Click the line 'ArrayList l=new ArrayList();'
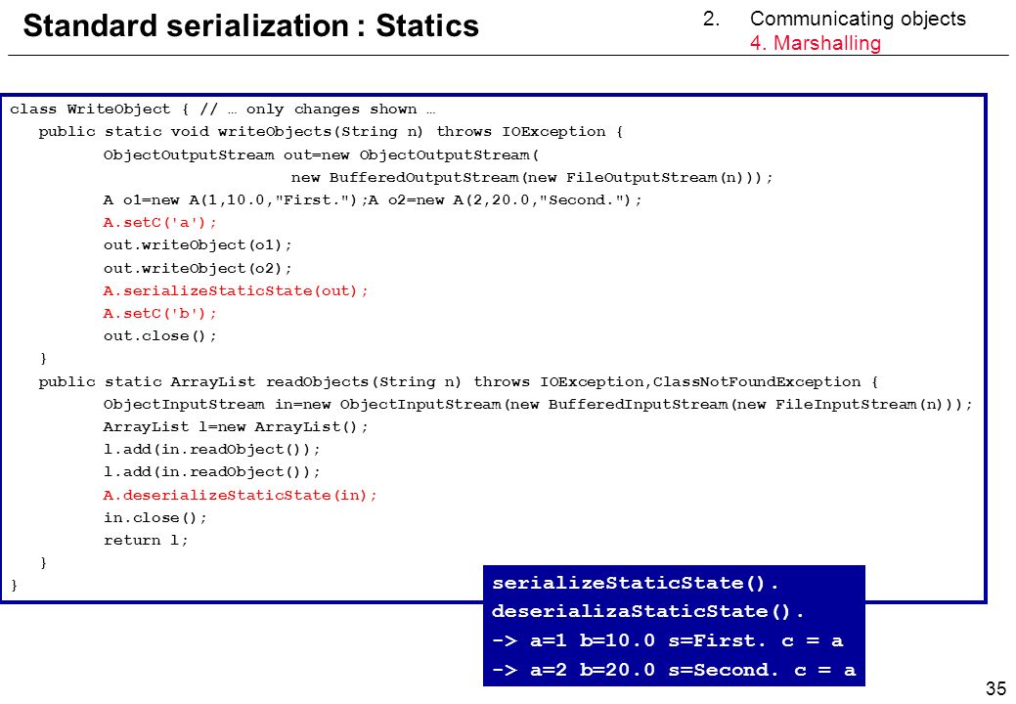This screenshot has height=704, width=1016. click(236, 427)
